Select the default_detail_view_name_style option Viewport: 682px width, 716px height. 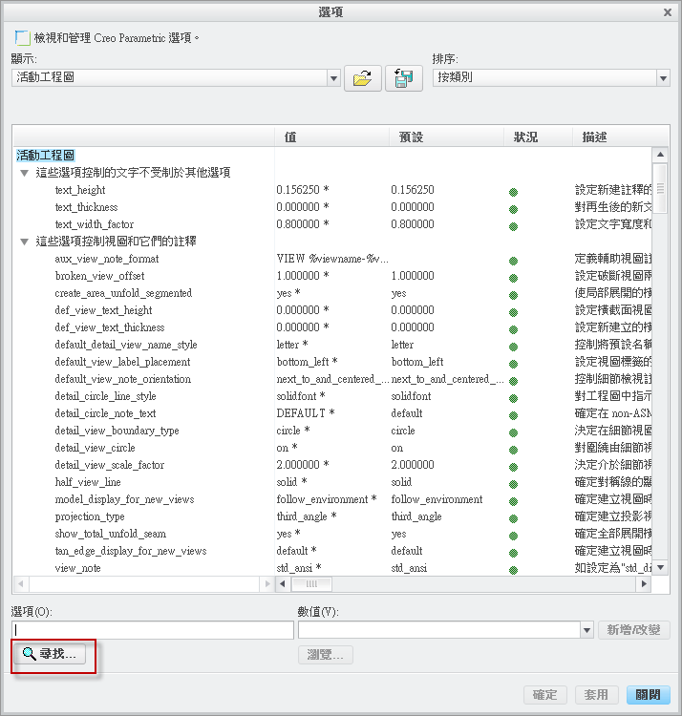click(126, 345)
